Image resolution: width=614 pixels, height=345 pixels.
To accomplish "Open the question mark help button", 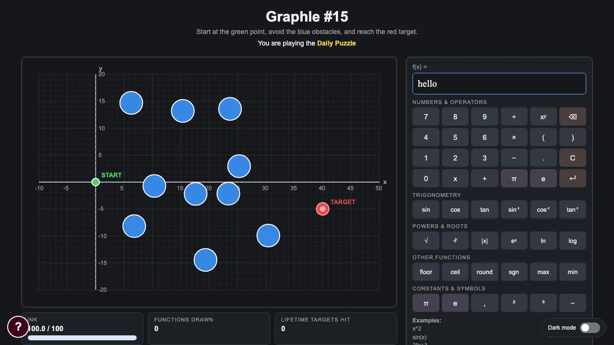I will (x=18, y=327).
